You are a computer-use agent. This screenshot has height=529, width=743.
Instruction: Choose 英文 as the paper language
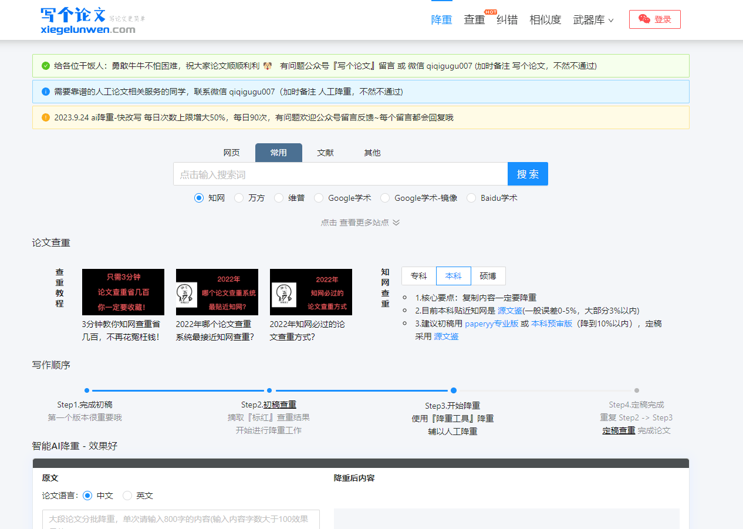pos(127,496)
